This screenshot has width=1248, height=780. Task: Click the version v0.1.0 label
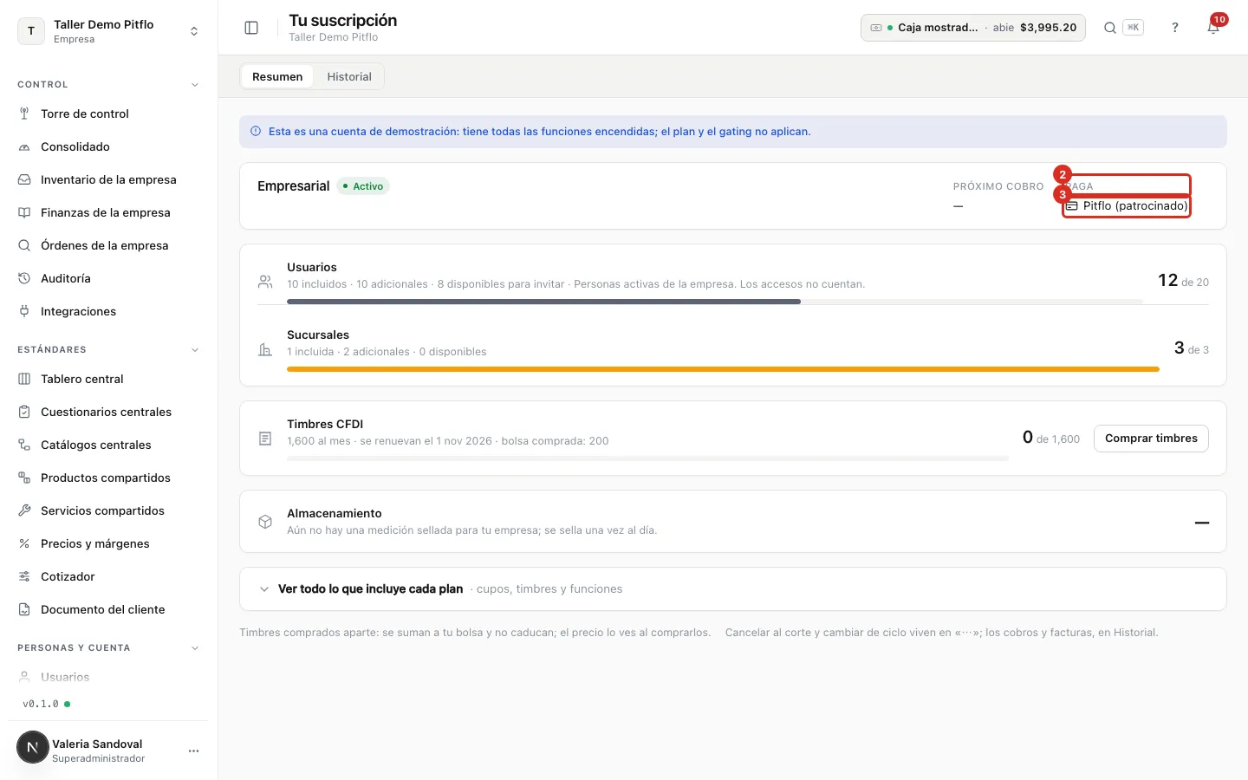[41, 704]
